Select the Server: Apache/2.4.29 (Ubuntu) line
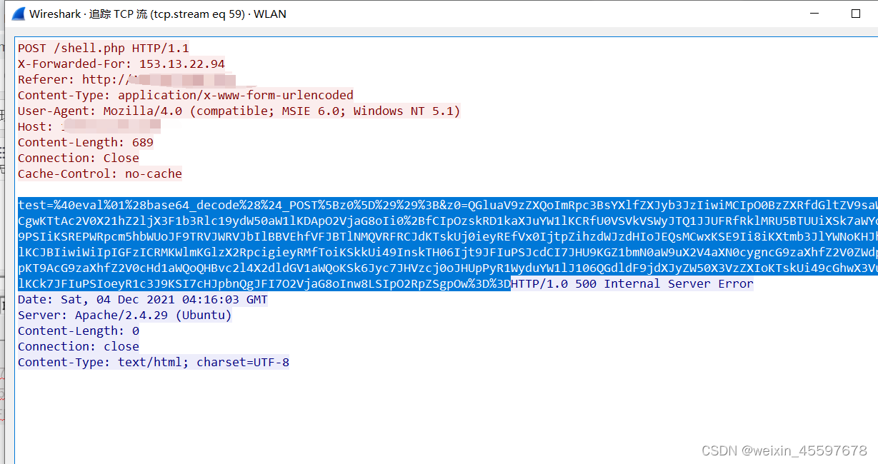The height and width of the screenshot is (464, 878). point(125,315)
